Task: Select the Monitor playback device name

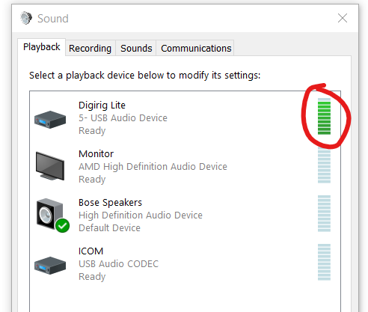Action: [x=96, y=153]
